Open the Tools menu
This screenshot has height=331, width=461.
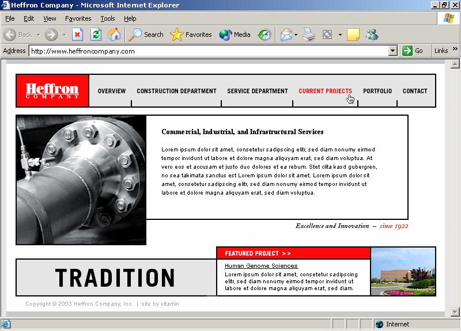click(x=107, y=18)
